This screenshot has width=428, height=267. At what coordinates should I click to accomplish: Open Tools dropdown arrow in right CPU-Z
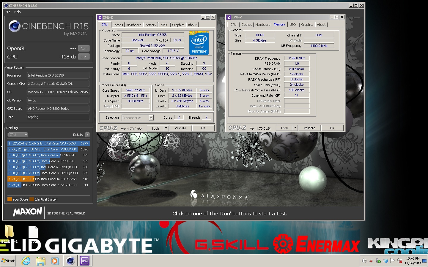295,128
